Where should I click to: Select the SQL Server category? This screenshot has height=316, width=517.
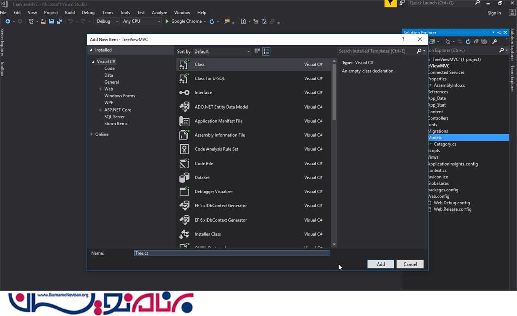[114, 117]
